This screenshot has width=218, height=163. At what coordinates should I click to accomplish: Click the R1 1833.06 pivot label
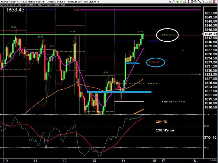click(x=154, y=62)
